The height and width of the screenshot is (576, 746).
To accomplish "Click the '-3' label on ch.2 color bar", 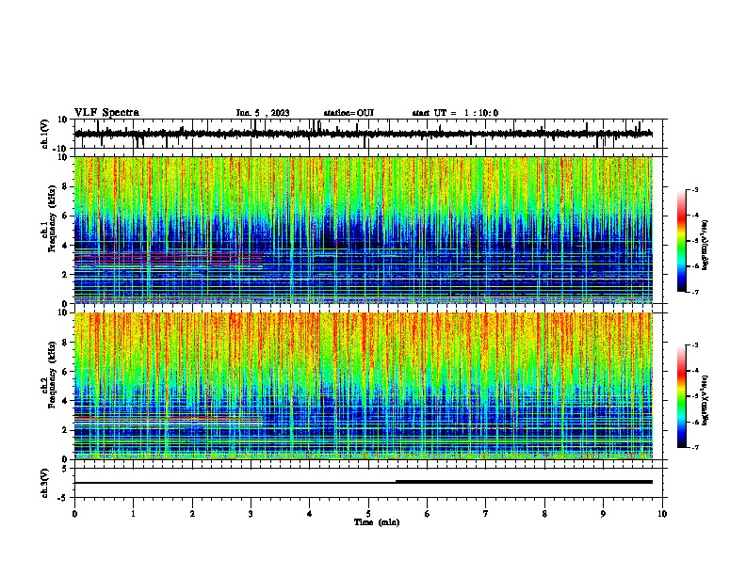I will (x=695, y=345).
